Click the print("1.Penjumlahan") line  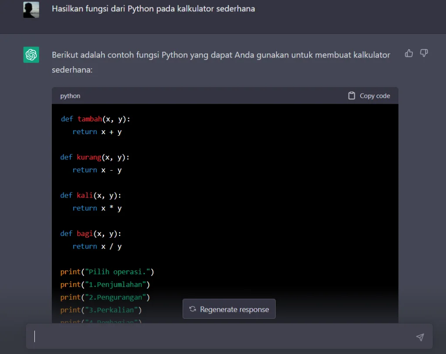pyautogui.click(x=105, y=284)
